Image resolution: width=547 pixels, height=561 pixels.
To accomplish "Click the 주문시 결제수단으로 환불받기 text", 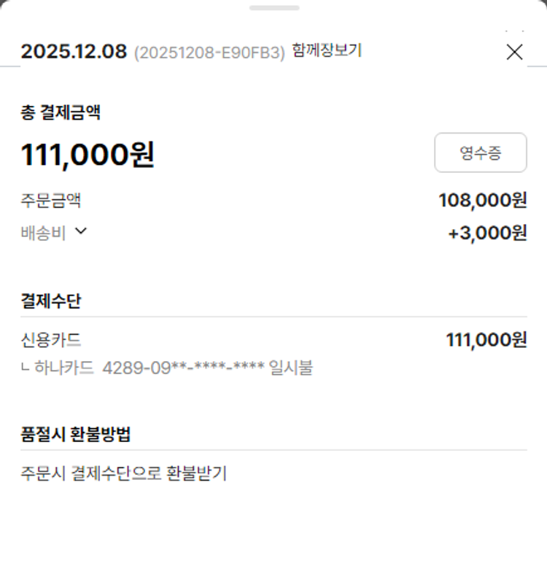I will (124, 473).
